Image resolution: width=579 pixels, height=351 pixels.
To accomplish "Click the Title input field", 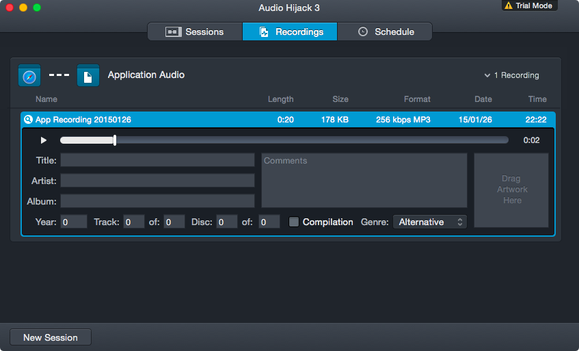I will tap(158, 160).
